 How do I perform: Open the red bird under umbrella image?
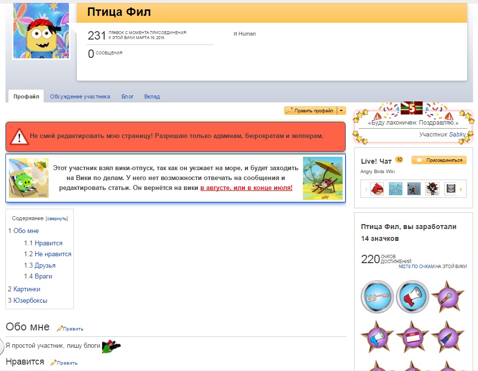(x=323, y=178)
